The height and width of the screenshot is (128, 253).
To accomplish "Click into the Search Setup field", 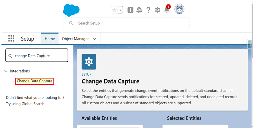I will coord(126,23).
